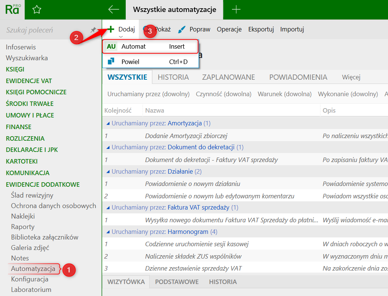Expand the KSIĘGI POMOCNICZE sidebar section
Image resolution: width=388 pixels, height=296 pixels.
[x=36, y=92]
